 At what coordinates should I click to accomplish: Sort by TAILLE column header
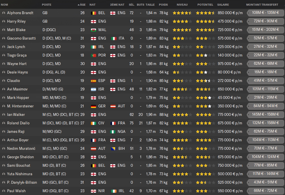click(x=150, y=5)
